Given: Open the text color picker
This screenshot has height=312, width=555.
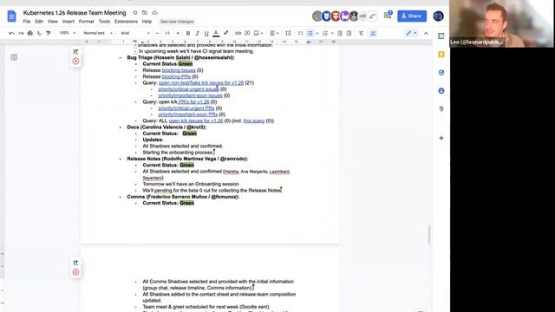Looking at the screenshot, I should pyautogui.click(x=216, y=33).
